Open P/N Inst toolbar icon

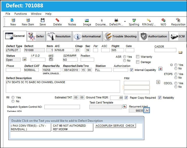pos(149,20)
